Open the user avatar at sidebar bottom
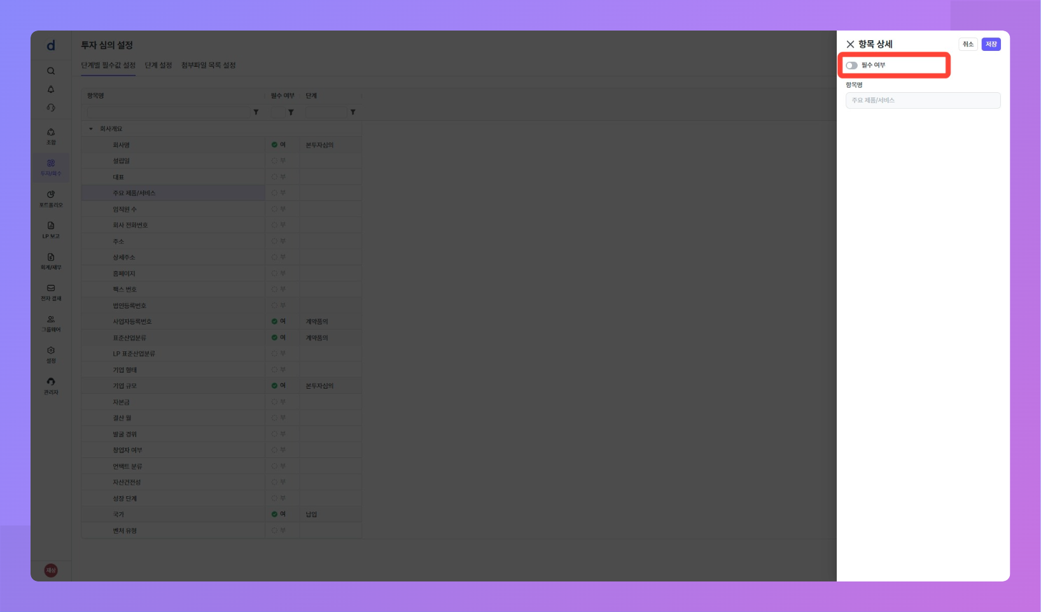This screenshot has height=612, width=1041. pos(51,570)
